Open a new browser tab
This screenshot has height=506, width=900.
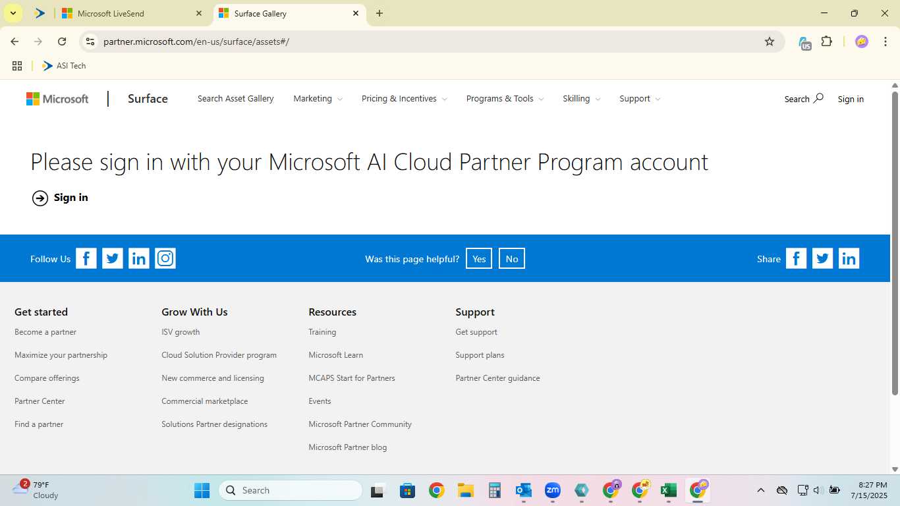coord(380,13)
